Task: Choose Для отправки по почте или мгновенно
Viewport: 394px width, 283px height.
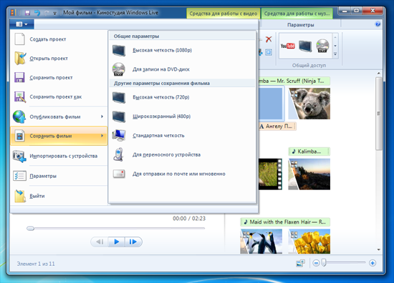Action: (x=183, y=174)
